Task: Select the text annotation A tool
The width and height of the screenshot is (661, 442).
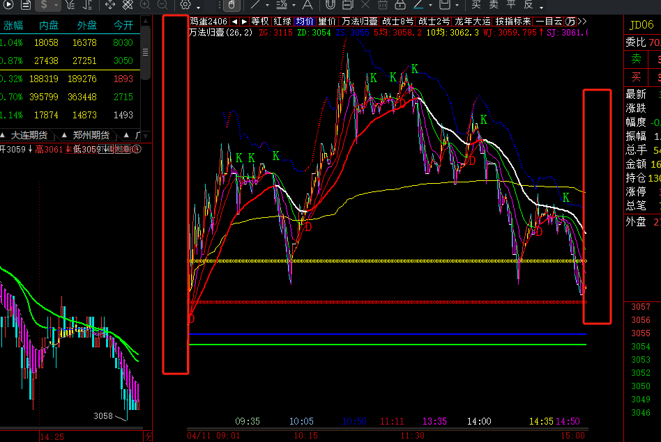Action: tap(307, 5)
